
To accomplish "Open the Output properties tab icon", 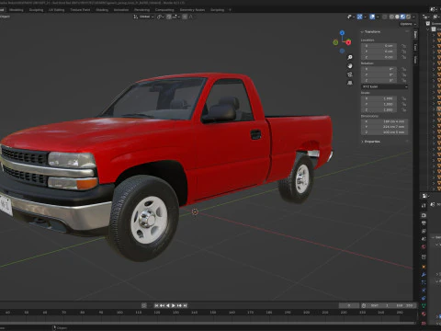I will click(x=424, y=223).
